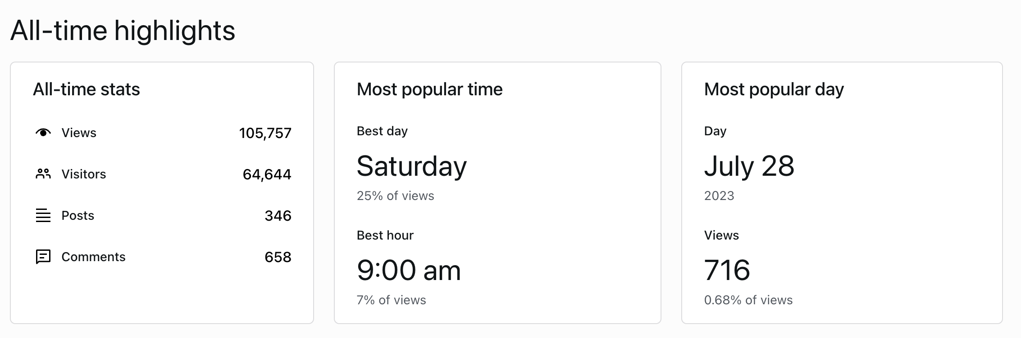1021x338 pixels.
Task: Click the posts count 346
Action: tap(278, 216)
